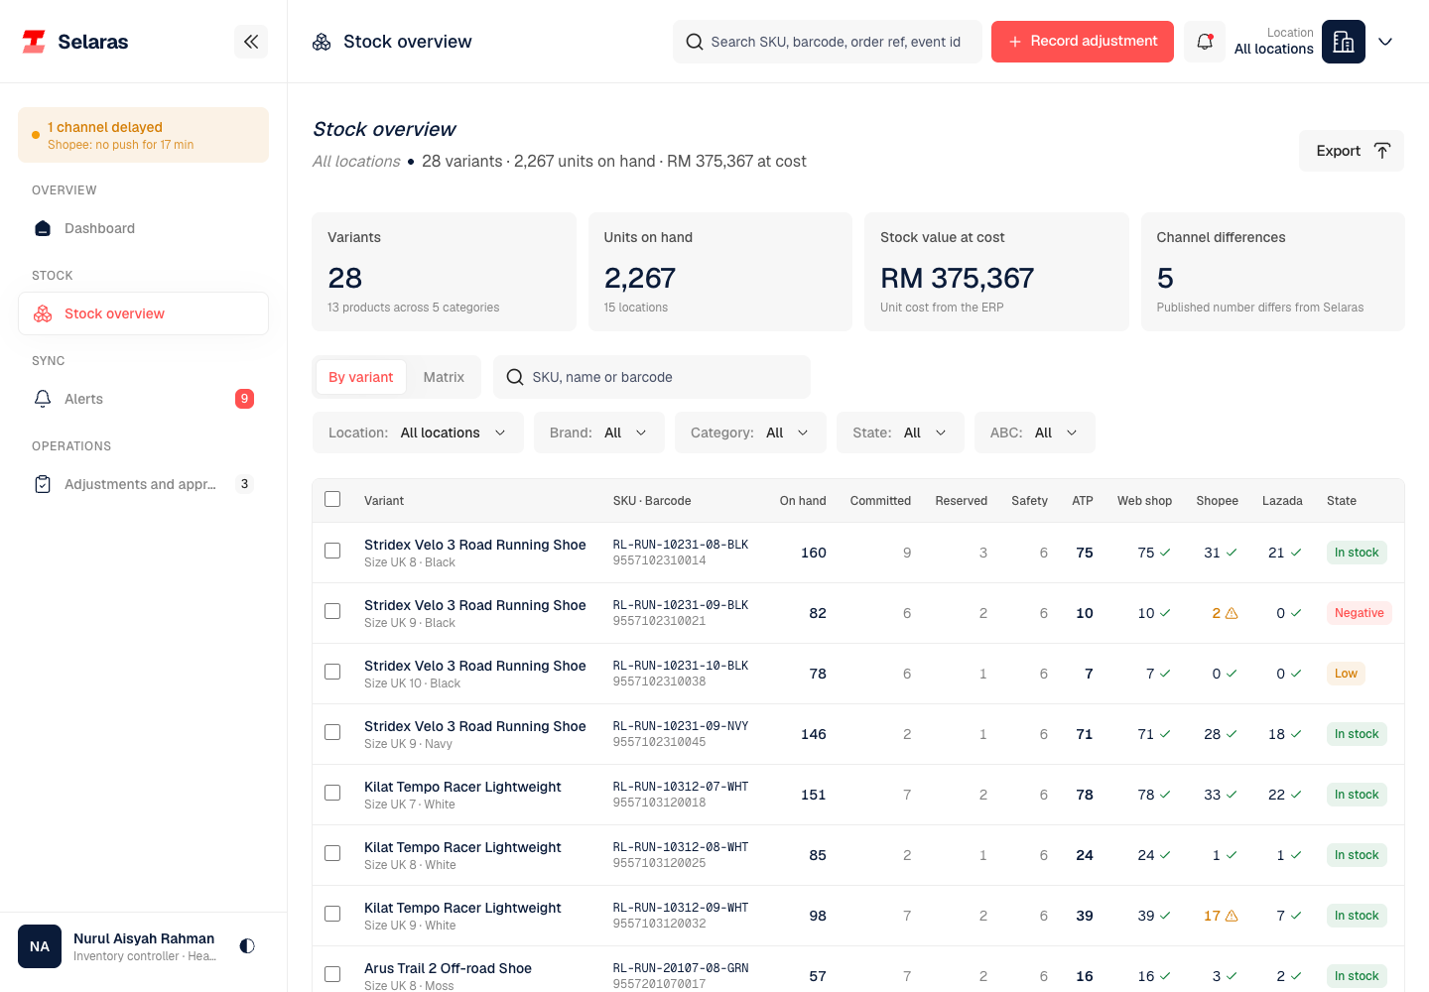Click the Alerts badge showing 9

pyautogui.click(x=244, y=399)
